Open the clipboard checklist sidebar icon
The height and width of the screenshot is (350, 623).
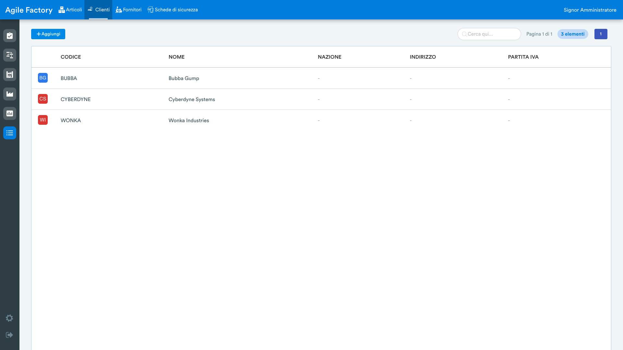[10, 36]
